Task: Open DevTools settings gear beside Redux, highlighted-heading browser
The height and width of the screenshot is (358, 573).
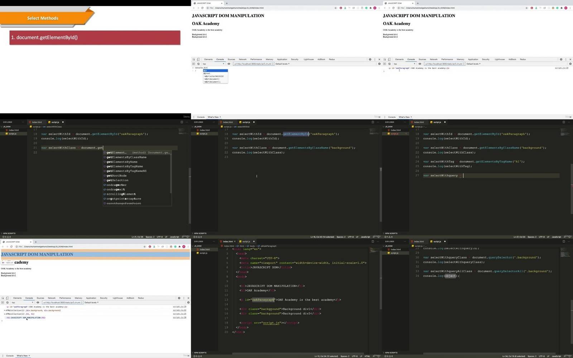Action: pos(179,298)
